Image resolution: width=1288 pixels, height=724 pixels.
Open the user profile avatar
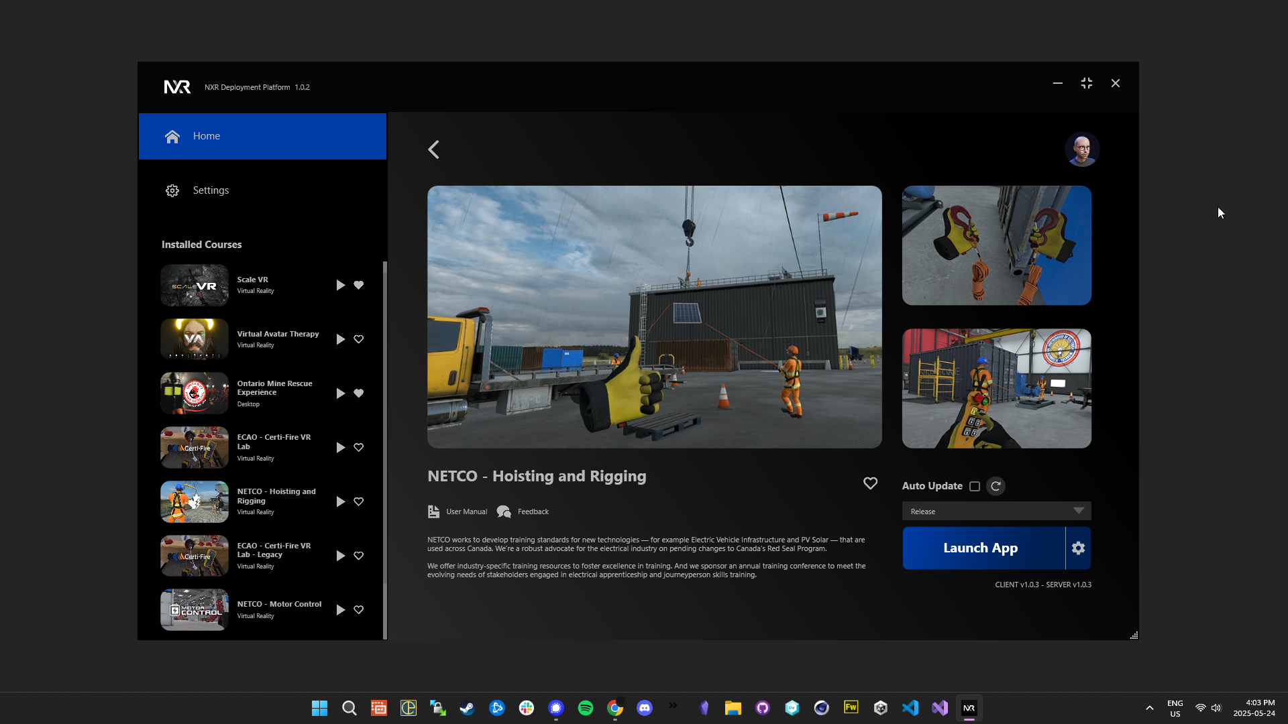[x=1081, y=149]
